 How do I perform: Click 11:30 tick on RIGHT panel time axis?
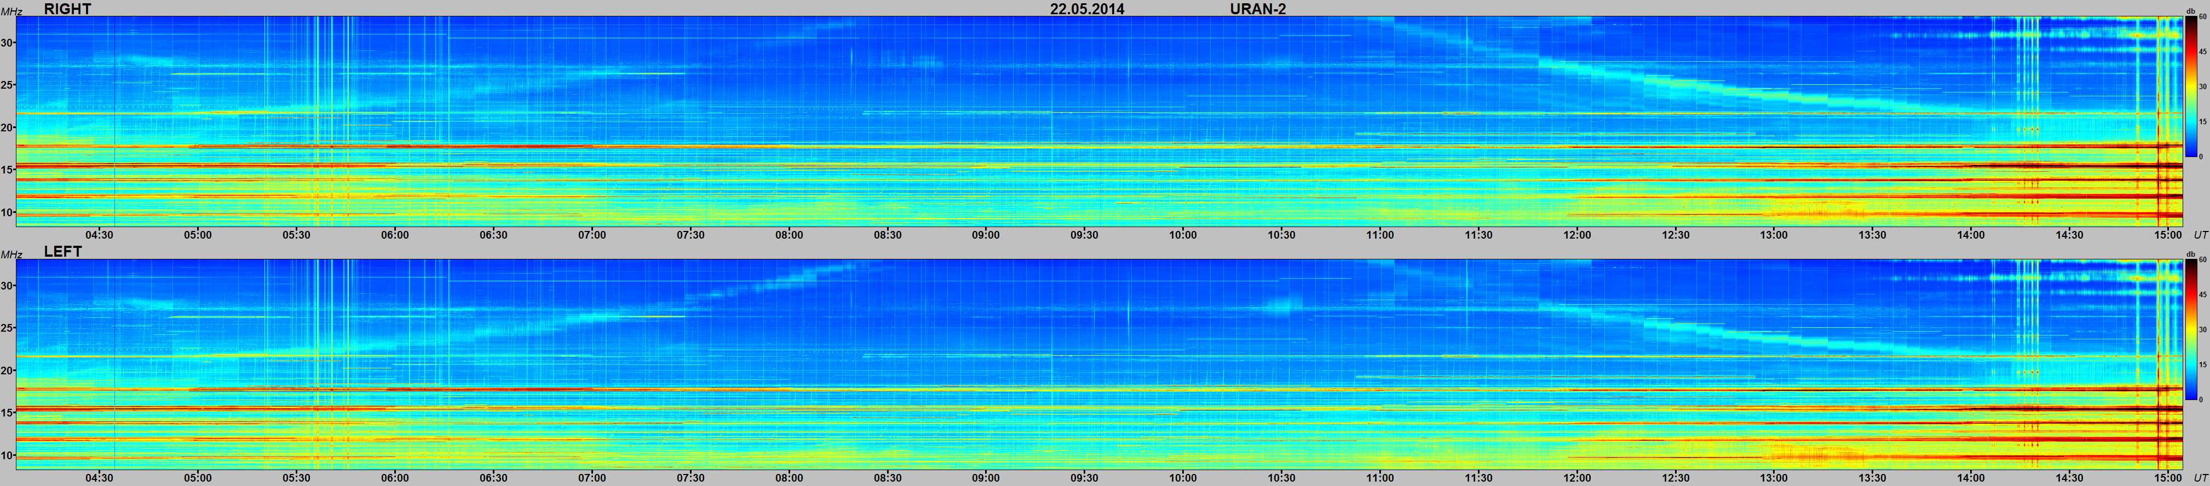(1479, 235)
